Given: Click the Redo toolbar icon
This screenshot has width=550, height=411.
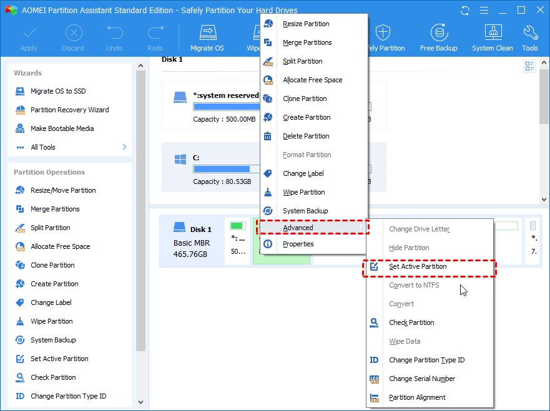Looking at the screenshot, I should [x=155, y=33].
